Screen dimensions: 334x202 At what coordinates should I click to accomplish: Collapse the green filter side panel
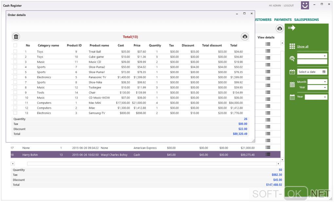coord(291,28)
